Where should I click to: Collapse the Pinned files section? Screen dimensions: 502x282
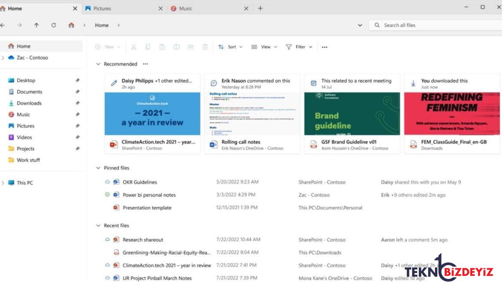(98, 168)
